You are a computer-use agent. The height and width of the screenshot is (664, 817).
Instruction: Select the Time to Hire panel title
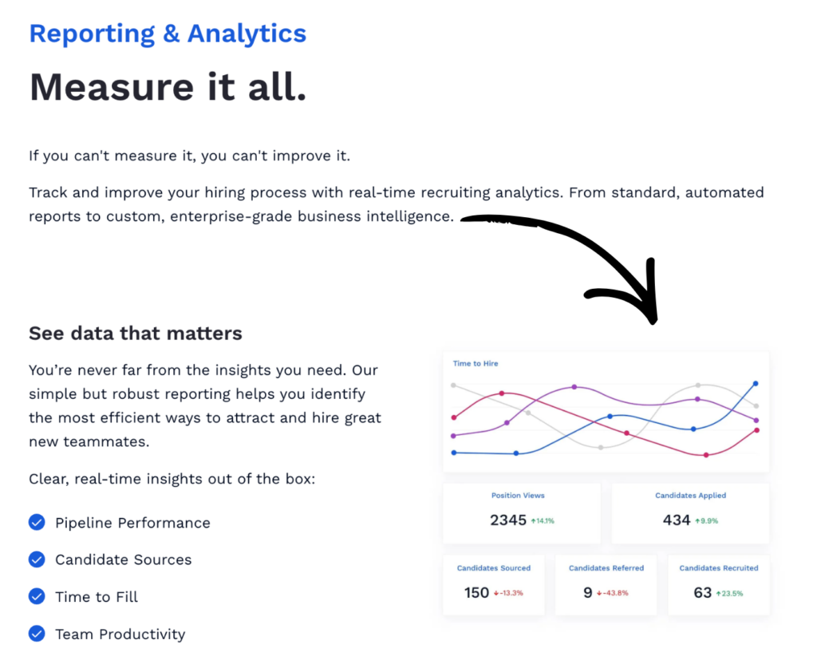point(474,363)
